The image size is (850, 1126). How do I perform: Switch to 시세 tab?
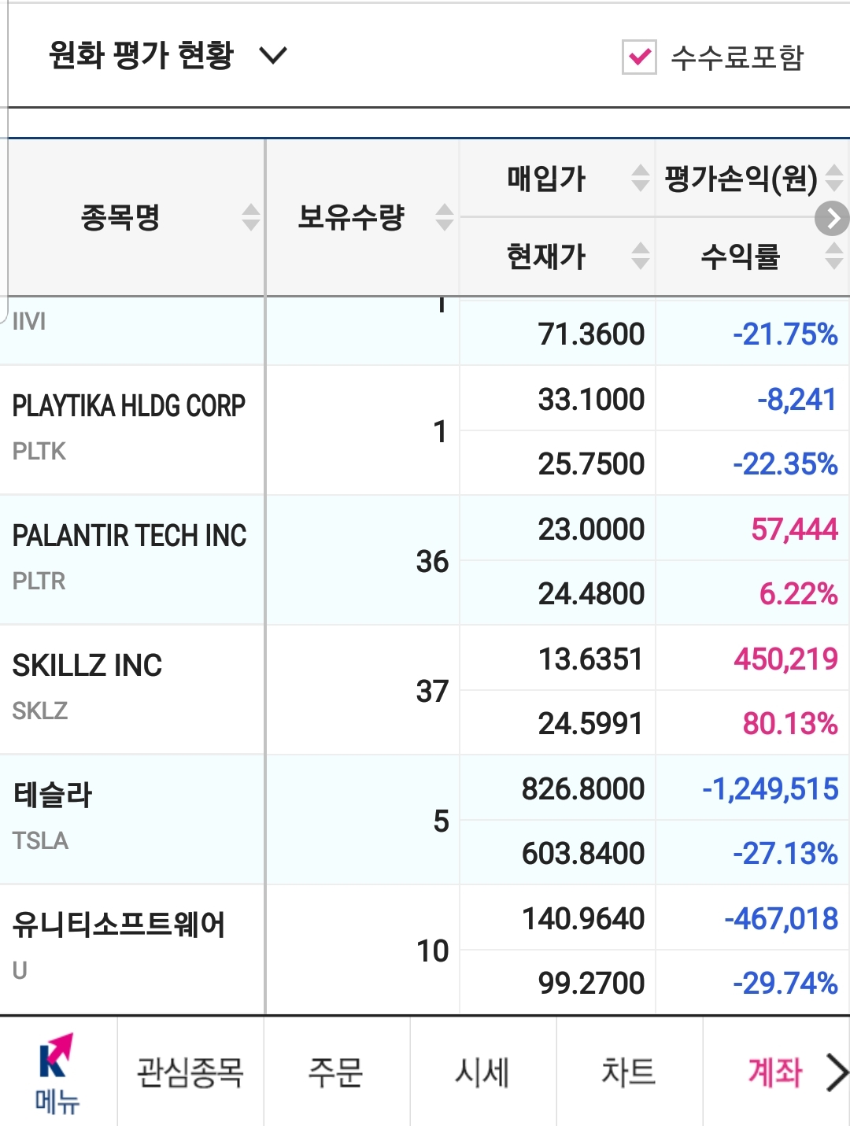click(482, 1072)
